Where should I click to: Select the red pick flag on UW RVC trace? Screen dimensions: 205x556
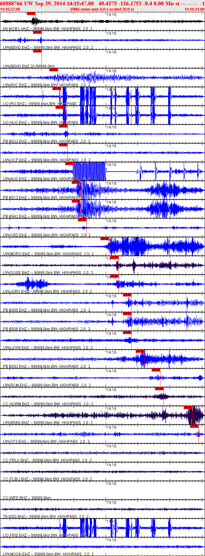[x=53, y=70]
